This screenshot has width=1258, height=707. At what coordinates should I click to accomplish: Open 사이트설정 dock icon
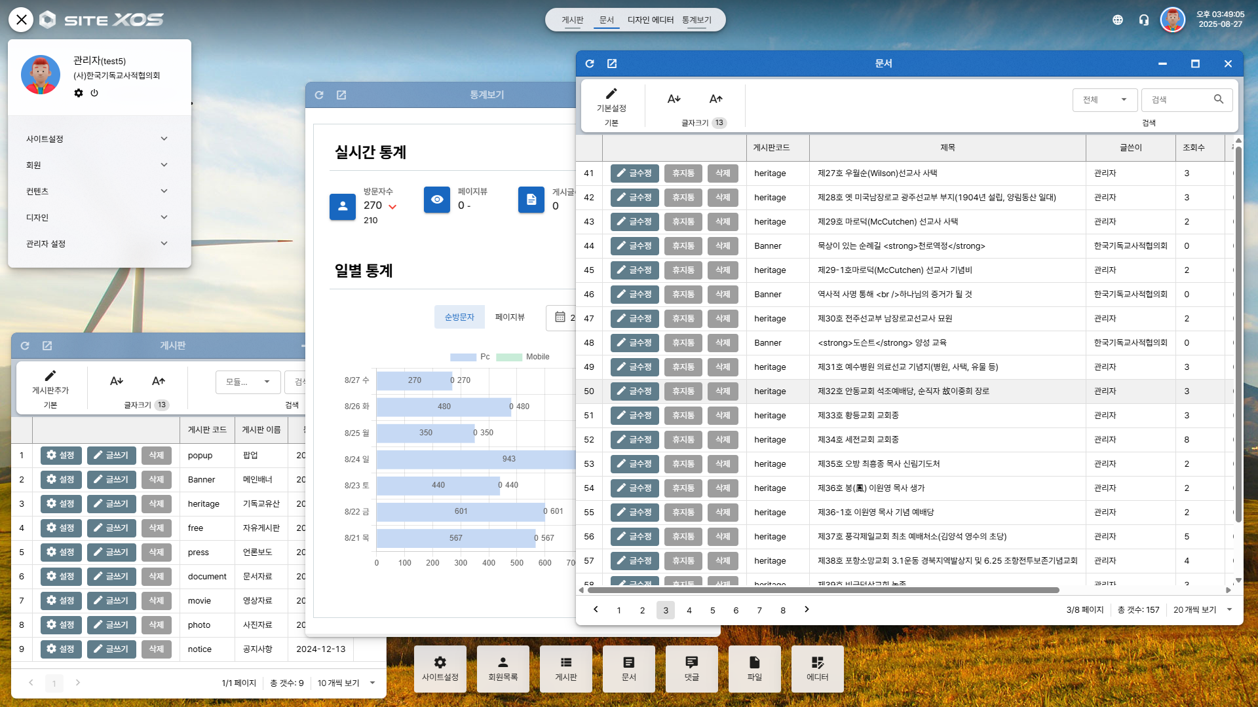point(440,669)
